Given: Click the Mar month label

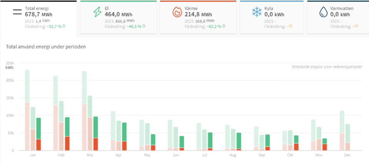Looking at the screenshot, I should click(90, 155).
